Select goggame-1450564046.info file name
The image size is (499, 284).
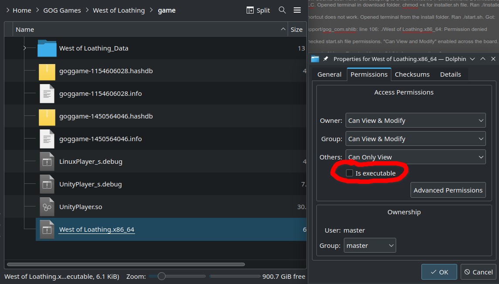point(101,139)
